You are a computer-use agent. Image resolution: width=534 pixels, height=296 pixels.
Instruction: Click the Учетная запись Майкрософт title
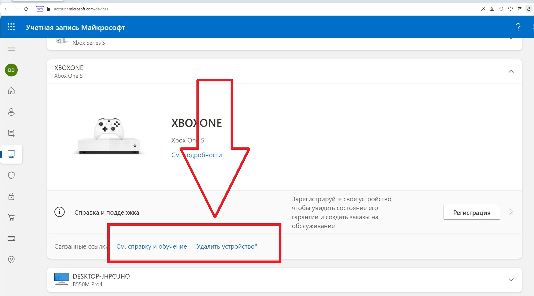[75, 27]
